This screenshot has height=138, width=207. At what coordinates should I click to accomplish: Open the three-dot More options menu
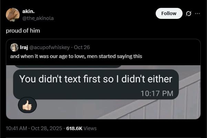197,14
